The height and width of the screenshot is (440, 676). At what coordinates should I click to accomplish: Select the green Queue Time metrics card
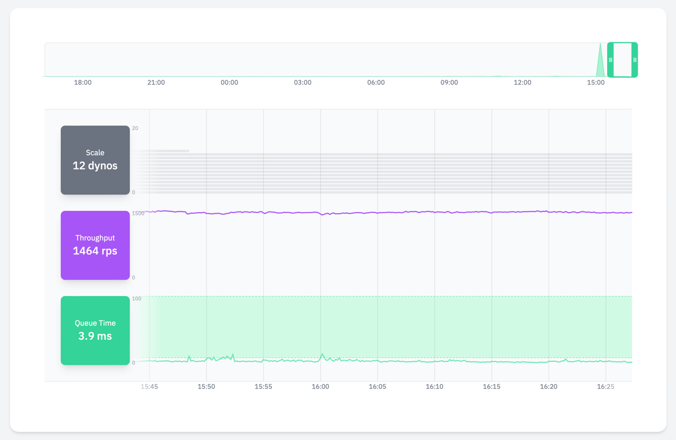tap(95, 331)
